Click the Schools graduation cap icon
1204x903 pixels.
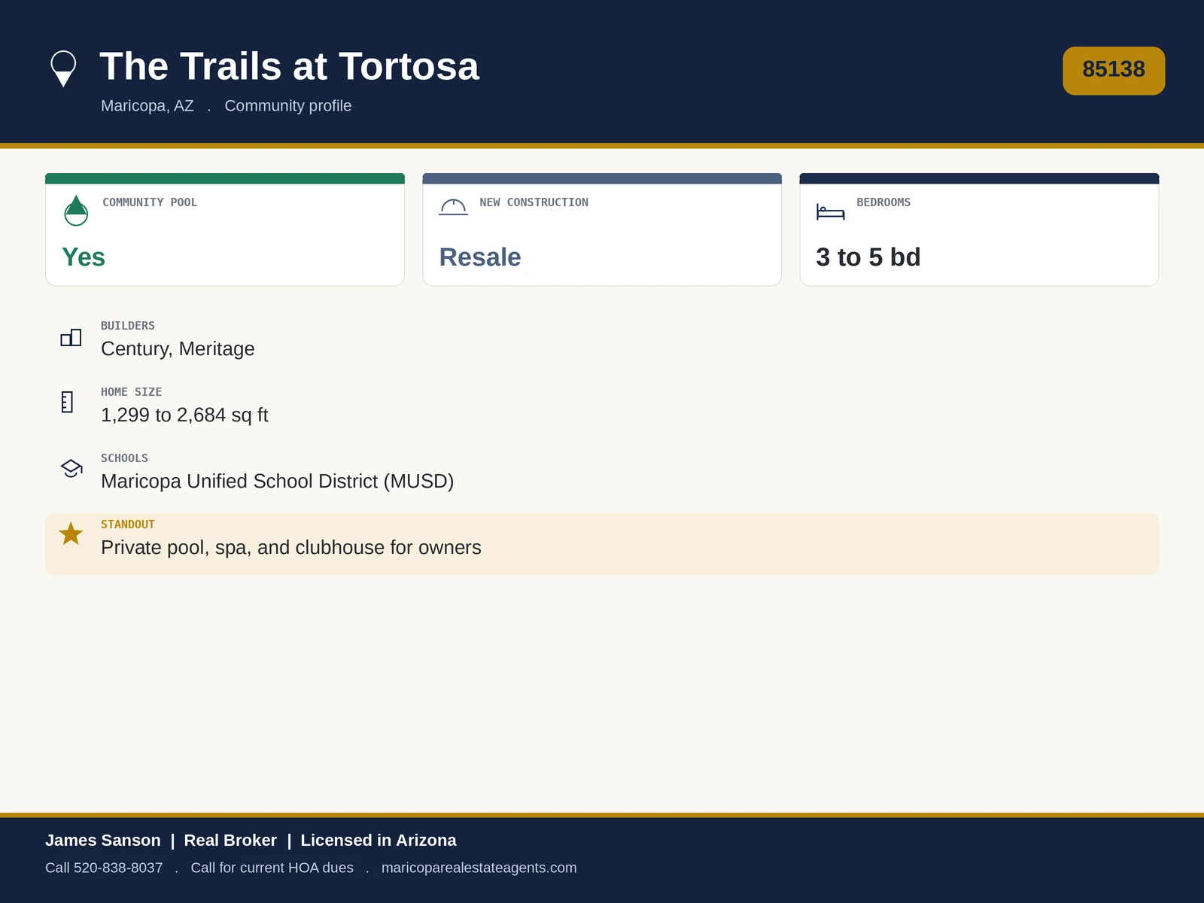coord(71,468)
